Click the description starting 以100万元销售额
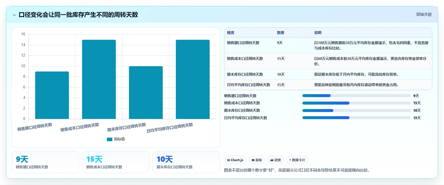This screenshot has height=185, width=444. [371, 45]
